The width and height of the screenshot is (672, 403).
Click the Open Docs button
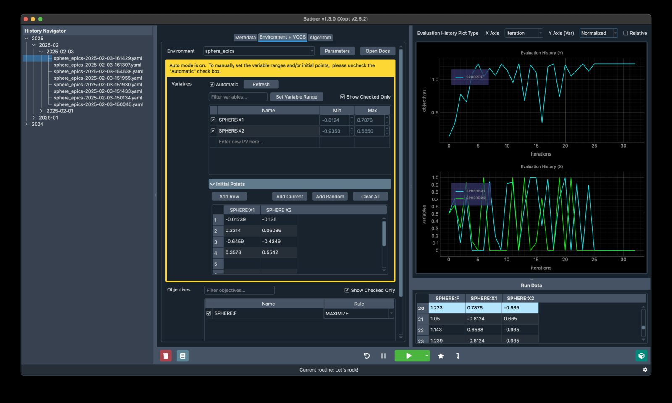[378, 51]
